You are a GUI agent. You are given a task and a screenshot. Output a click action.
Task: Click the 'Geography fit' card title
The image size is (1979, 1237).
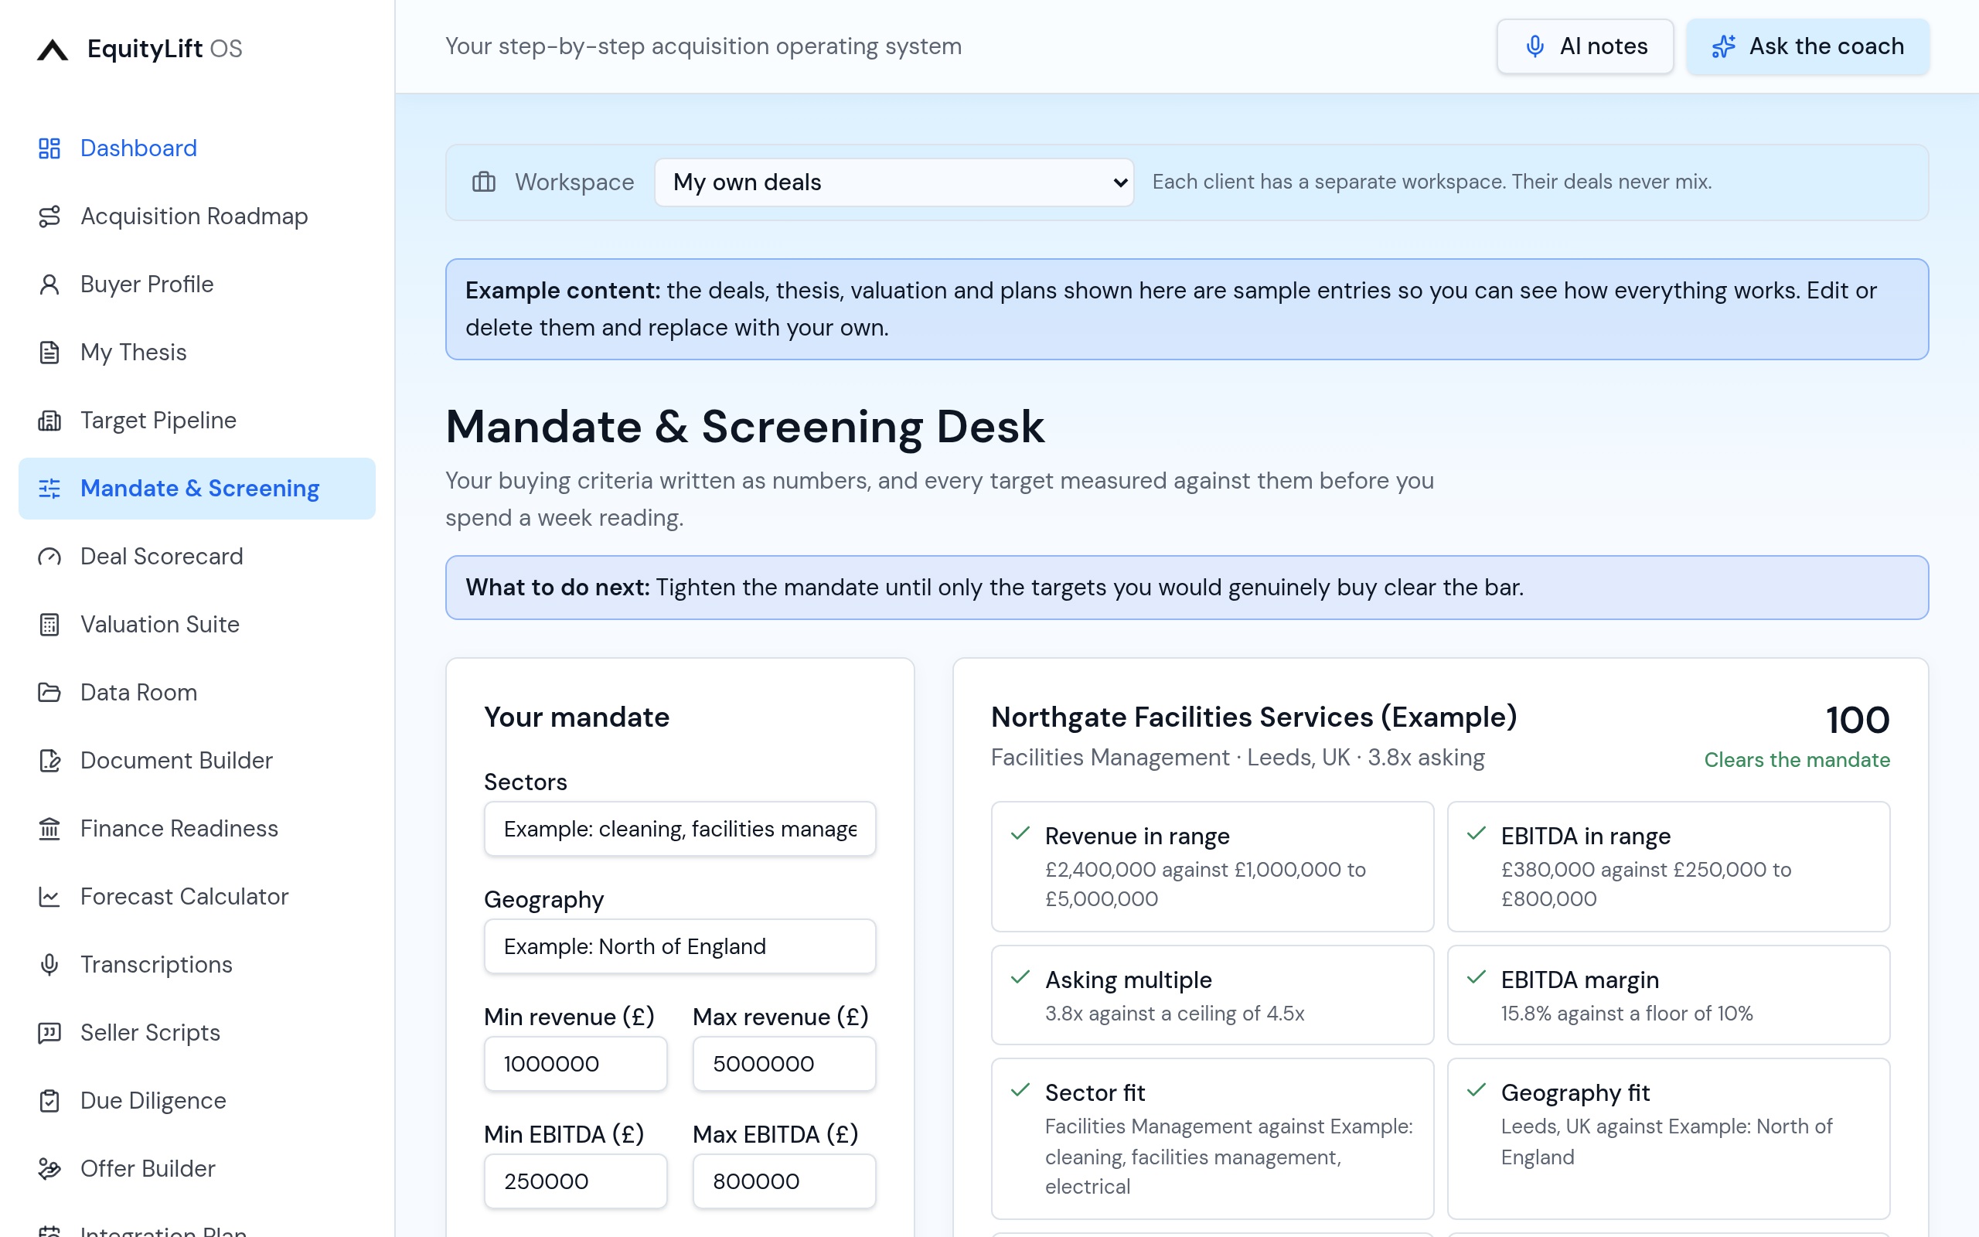point(1575,1093)
